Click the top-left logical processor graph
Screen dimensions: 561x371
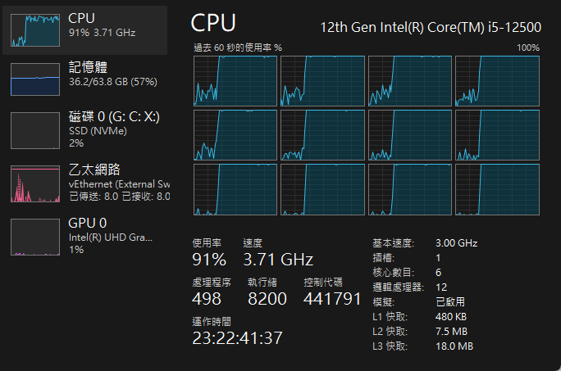point(235,80)
